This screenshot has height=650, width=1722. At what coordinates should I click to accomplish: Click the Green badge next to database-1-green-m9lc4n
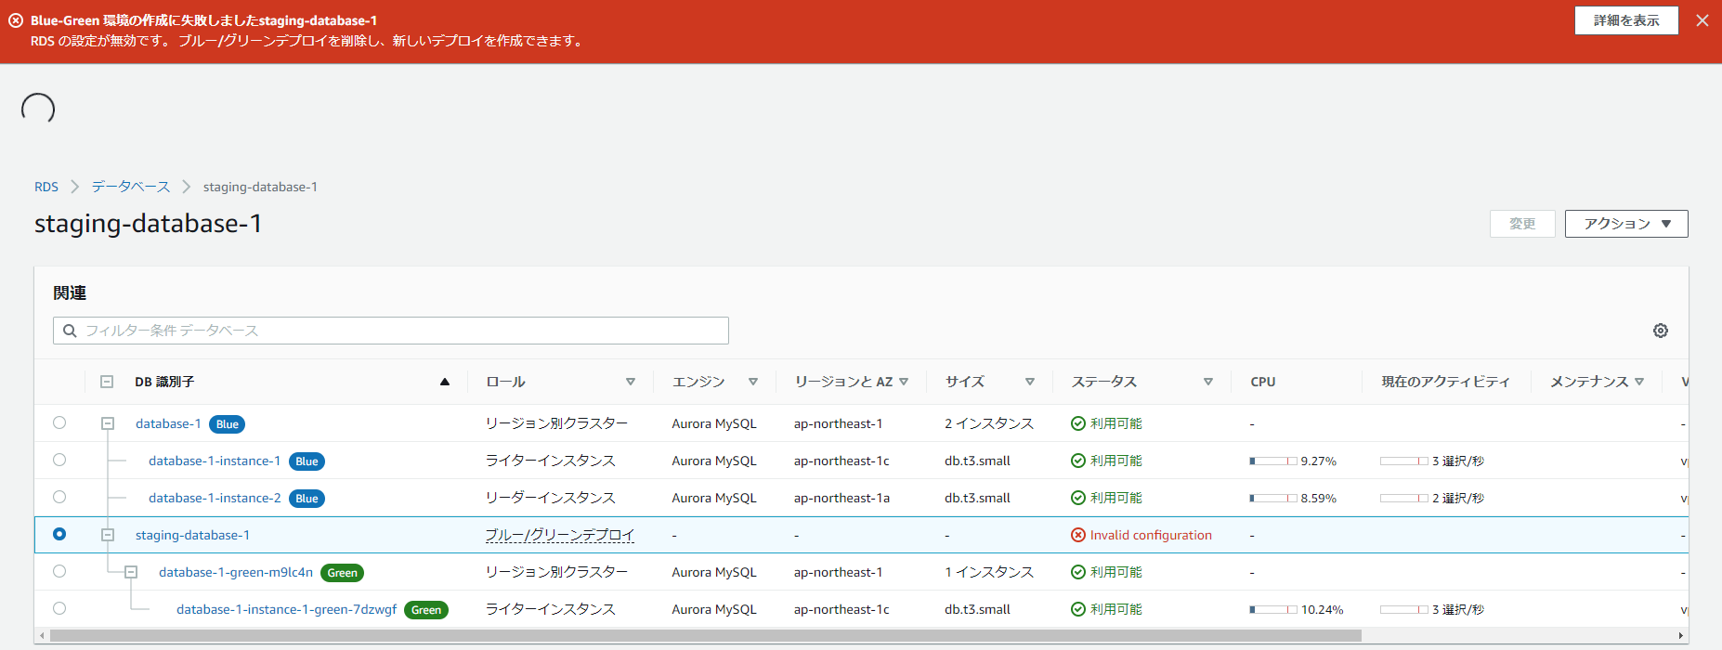tap(342, 573)
